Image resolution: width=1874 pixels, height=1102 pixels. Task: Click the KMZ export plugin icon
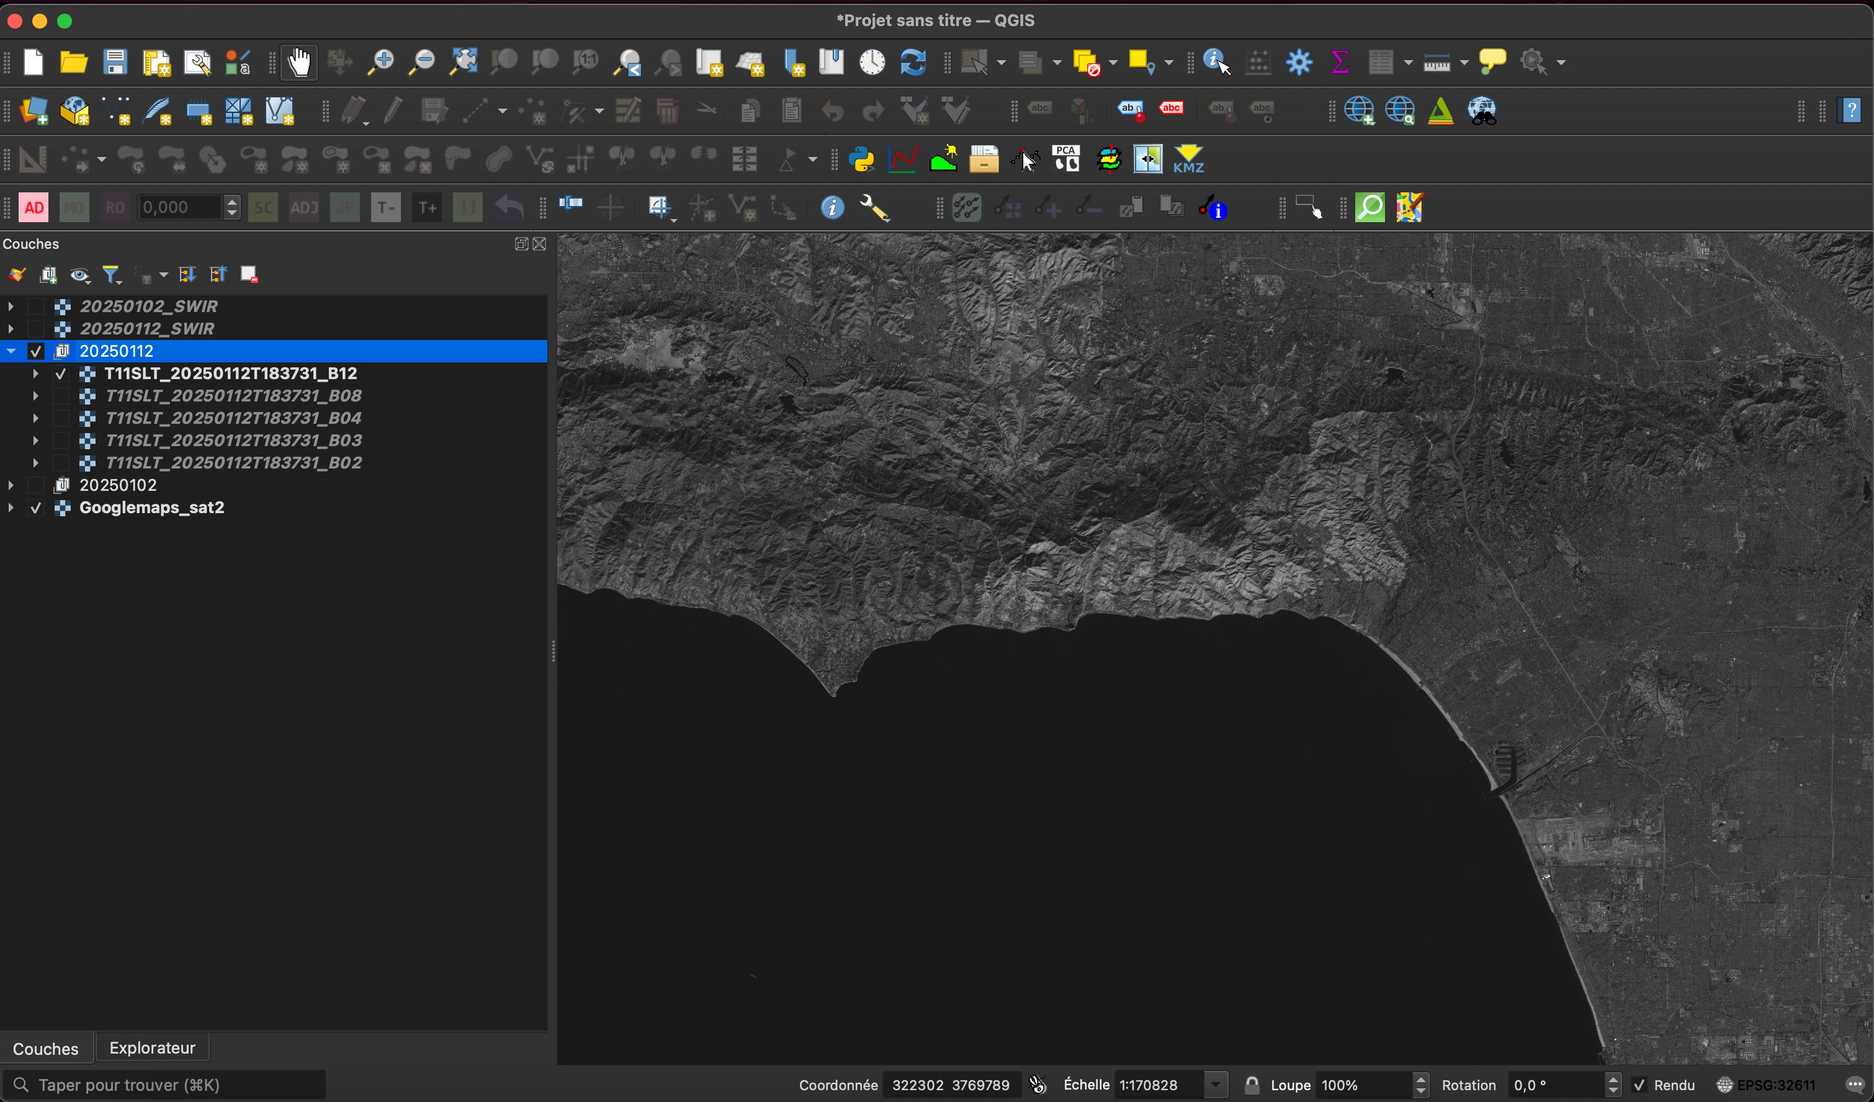click(1188, 159)
